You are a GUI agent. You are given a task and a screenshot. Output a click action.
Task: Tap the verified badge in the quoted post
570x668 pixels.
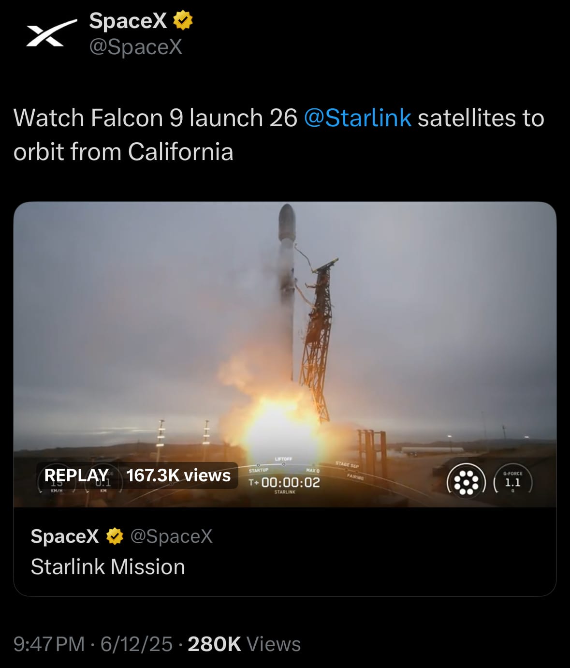115,536
